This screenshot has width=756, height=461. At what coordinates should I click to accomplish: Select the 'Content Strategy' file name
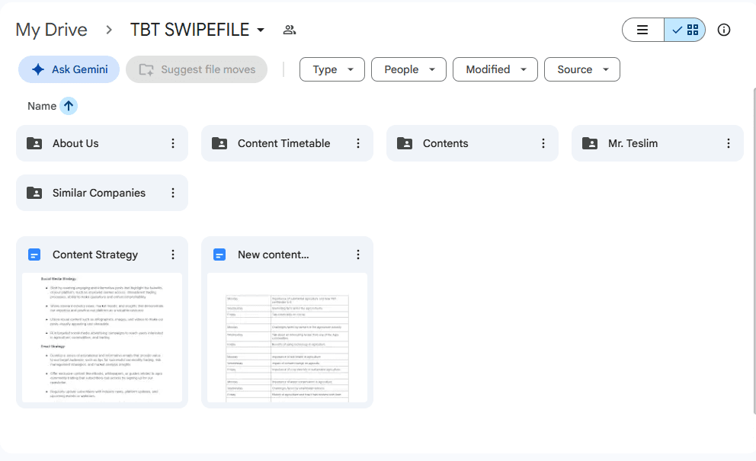pos(95,255)
